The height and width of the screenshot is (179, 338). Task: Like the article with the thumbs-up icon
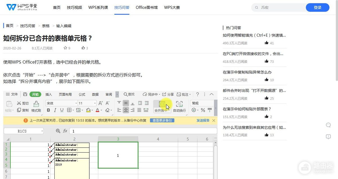[x=83, y=48]
